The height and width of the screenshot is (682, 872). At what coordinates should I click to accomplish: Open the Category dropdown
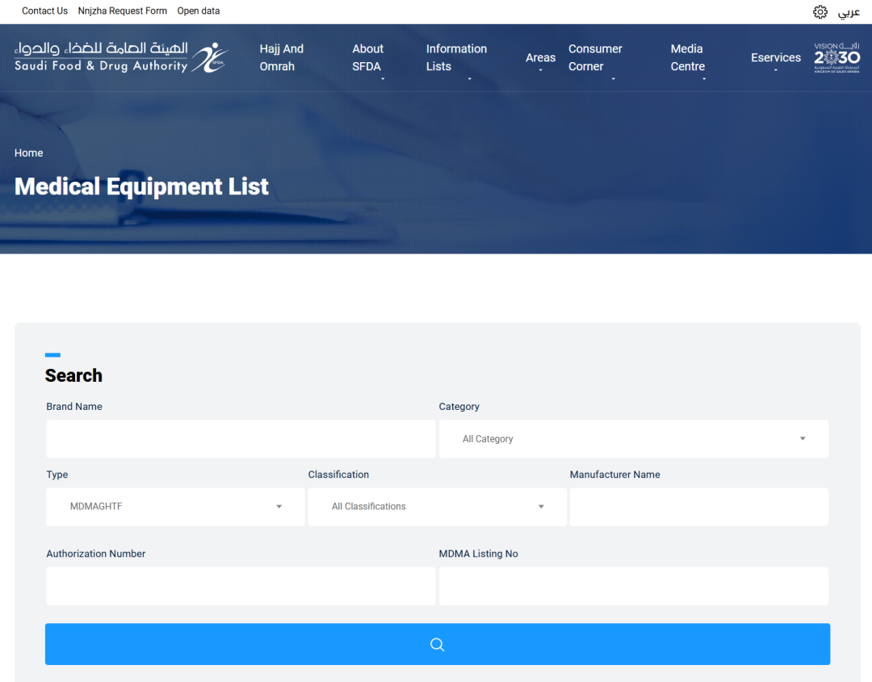pyautogui.click(x=633, y=439)
